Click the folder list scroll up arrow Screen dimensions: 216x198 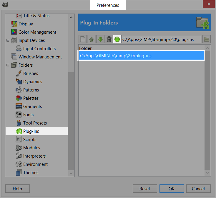[207, 48]
